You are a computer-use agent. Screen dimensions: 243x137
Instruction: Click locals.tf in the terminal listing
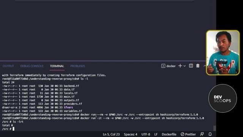(71, 93)
